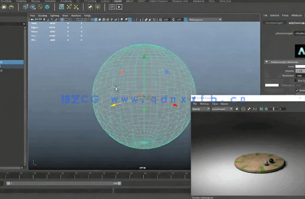Click the red X-axis manipulator arrow
The width and height of the screenshot is (305, 199).
pyautogui.click(x=175, y=105)
